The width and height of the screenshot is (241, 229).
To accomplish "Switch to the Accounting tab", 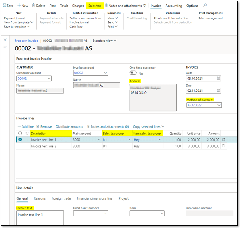I will [174, 6].
